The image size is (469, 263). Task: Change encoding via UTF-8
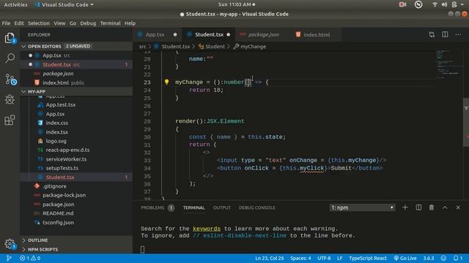click(x=324, y=258)
